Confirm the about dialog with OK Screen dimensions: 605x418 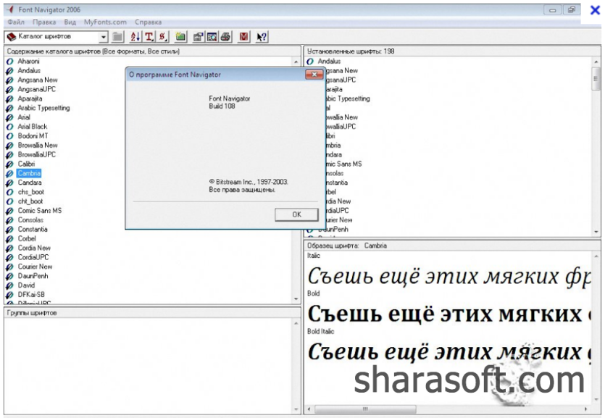coord(297,214)
